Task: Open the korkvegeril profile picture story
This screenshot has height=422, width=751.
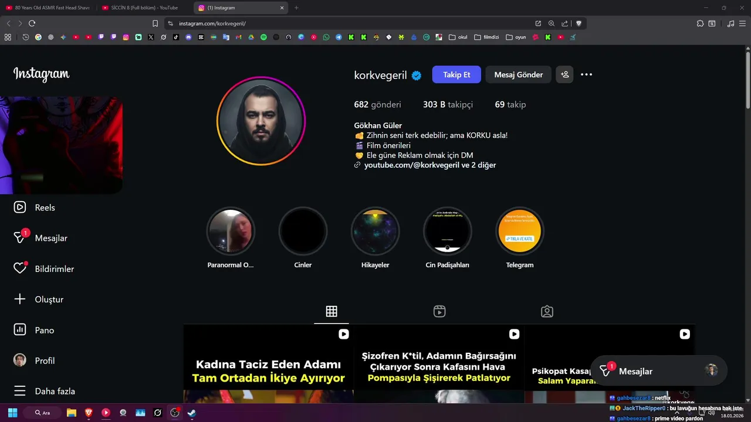Action: click(x=261, y=121)
